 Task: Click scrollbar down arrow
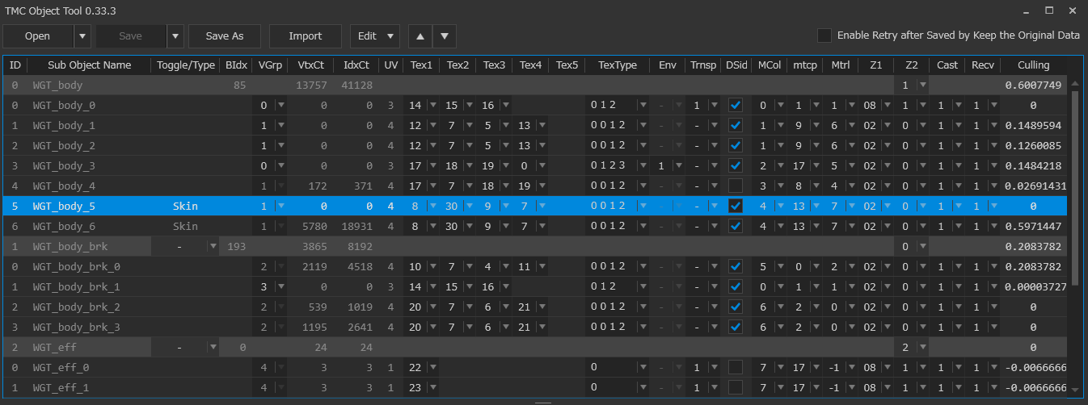coord(1076,391)
